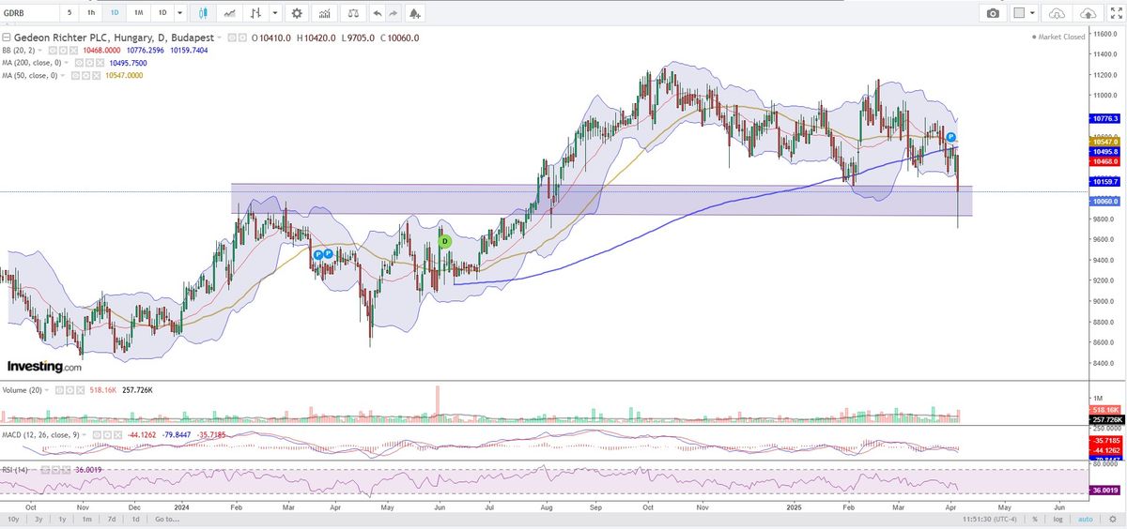Remove the MA 50 indicator
The height and width of the screenshot is (529, 1127).
[x=96, y=75]
